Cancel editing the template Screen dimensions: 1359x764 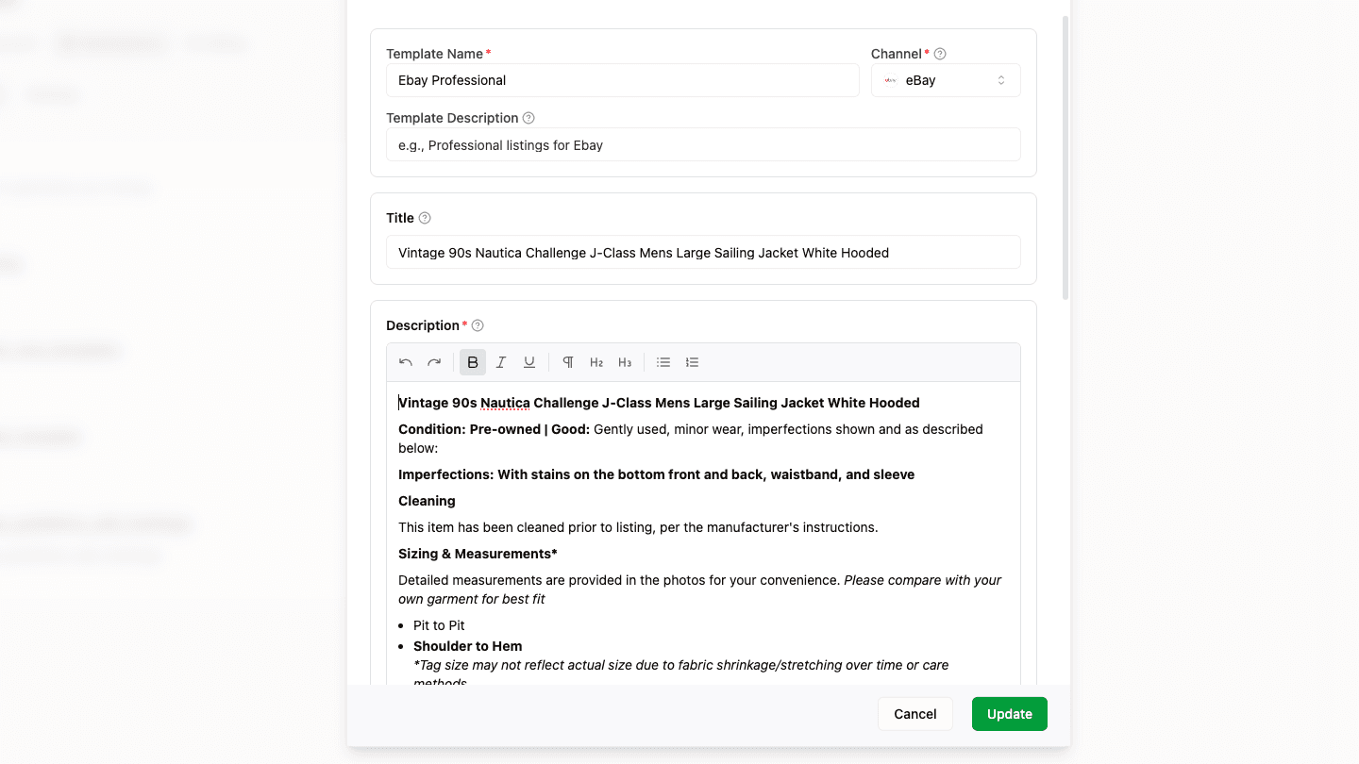click(915, 714)
